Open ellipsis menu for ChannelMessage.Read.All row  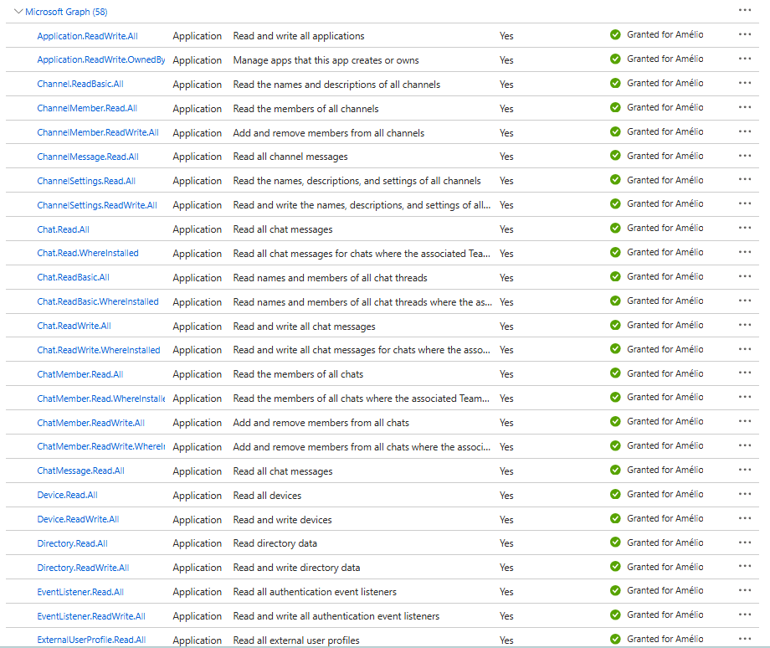(x=744, y=155)
